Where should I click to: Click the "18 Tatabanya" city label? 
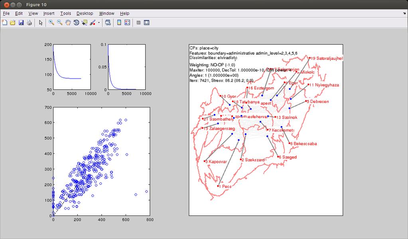click(246, 102)
